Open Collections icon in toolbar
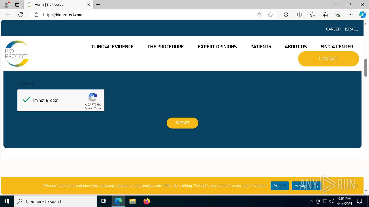The height and width of the screenshot is (207, 369). [x=325, y=15]
